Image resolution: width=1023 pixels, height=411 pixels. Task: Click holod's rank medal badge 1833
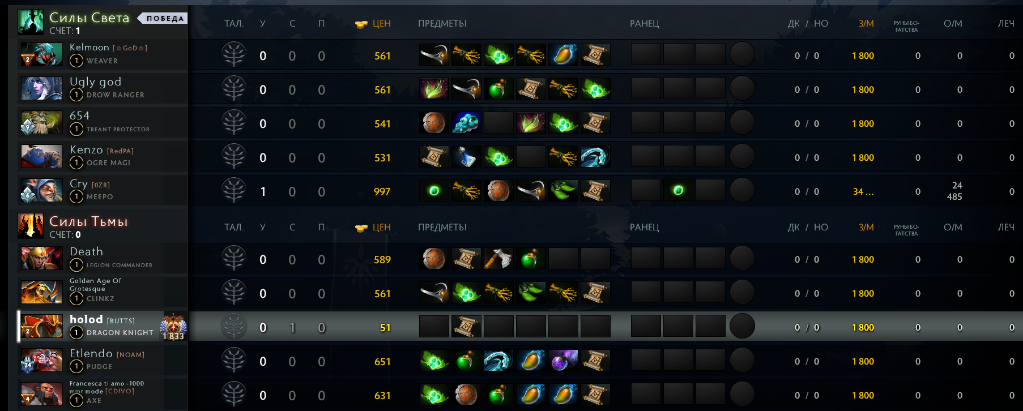tap(173, 327)
